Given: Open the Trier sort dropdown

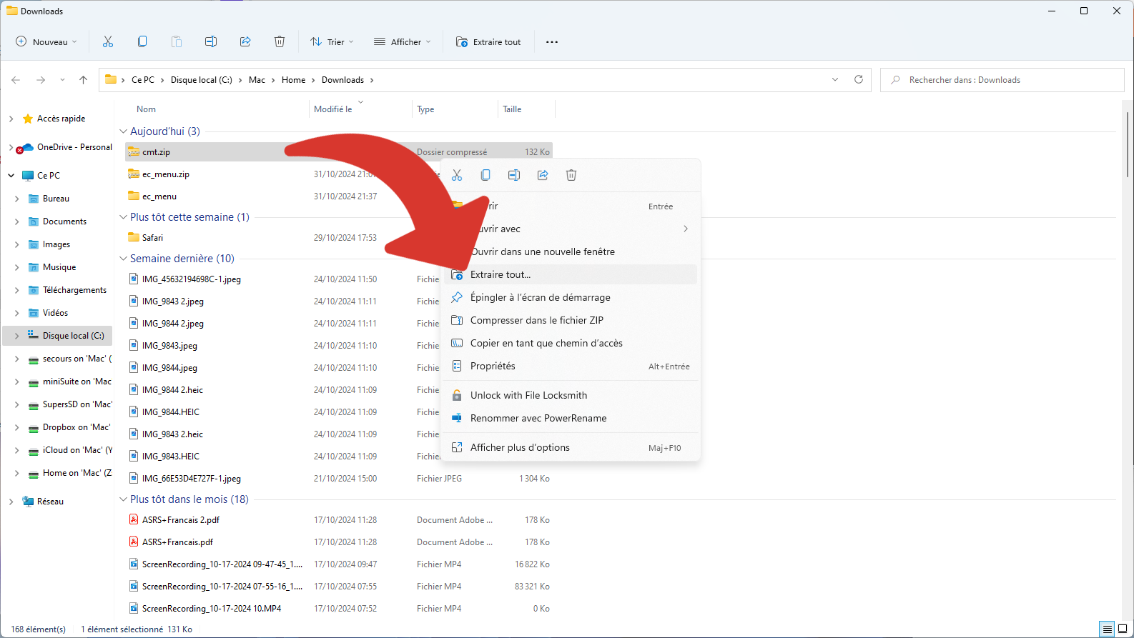Looking at the screenshot, I should [x=332, y=42].
